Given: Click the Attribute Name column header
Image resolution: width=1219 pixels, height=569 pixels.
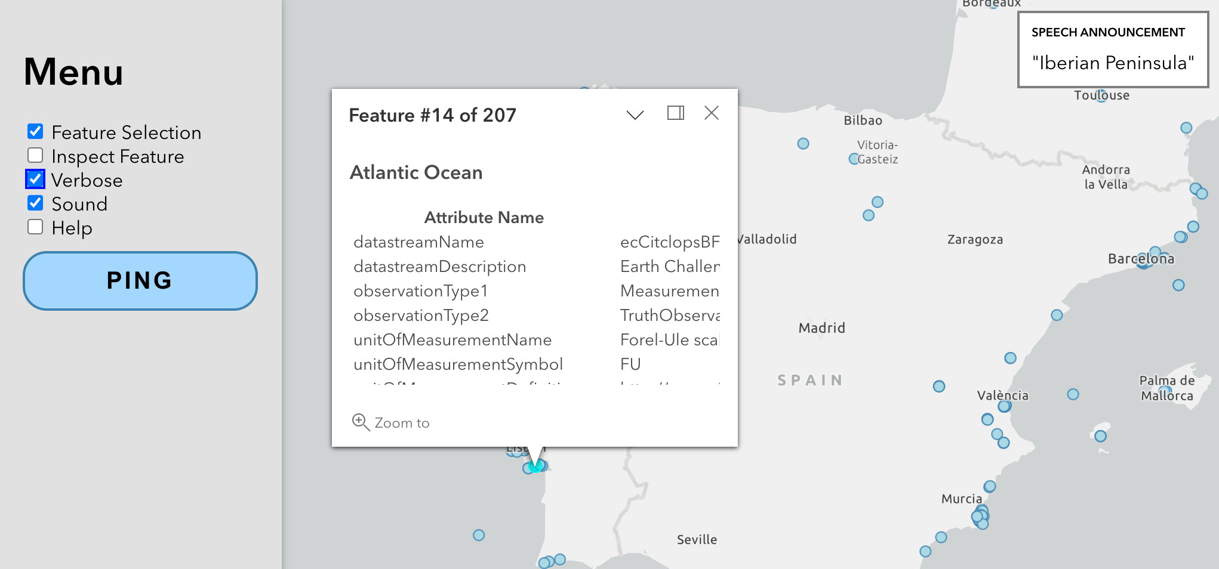Looking at the screenshot, I should pyautogui.click(x=484, y=218).
